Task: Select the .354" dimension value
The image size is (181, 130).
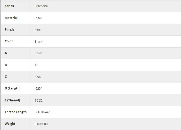Action: click(38, 53)
